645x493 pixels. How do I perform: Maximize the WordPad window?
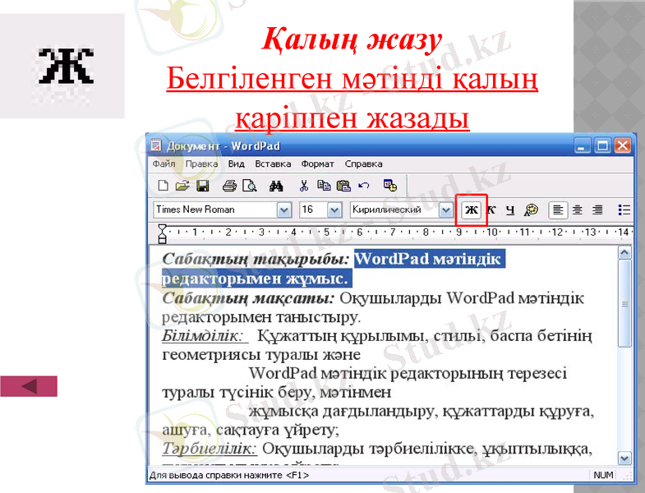point(602,145)
